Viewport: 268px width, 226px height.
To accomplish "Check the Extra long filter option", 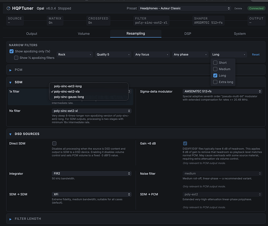I will point(215,82).
